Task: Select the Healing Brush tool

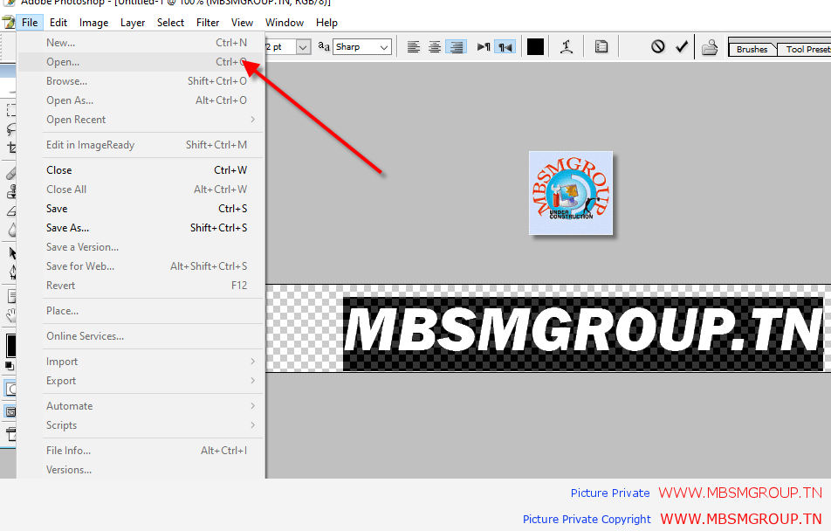Action: (10, 173)
